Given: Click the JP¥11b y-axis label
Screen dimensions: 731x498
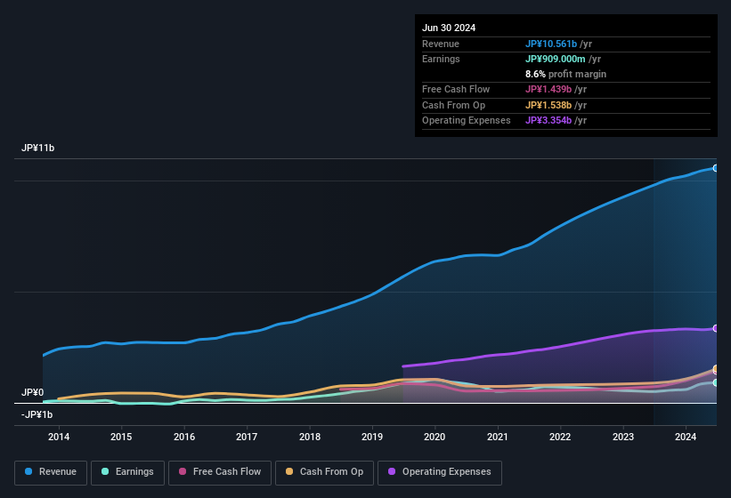Looking at the screenshot, I should (x=37, y=148).
